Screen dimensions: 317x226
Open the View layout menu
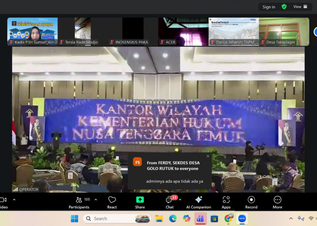(x=300, y=7)
